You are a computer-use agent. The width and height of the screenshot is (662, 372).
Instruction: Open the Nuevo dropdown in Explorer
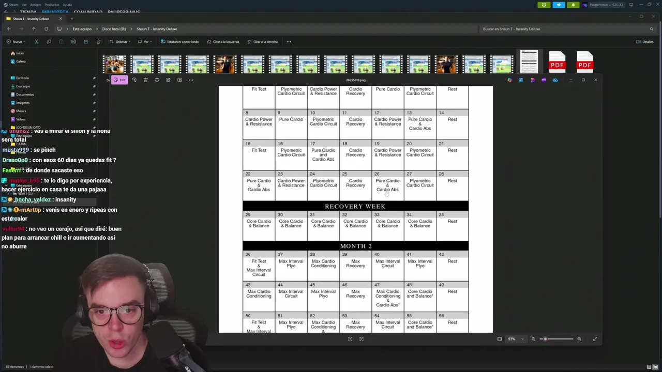click(x=16, y=42)
